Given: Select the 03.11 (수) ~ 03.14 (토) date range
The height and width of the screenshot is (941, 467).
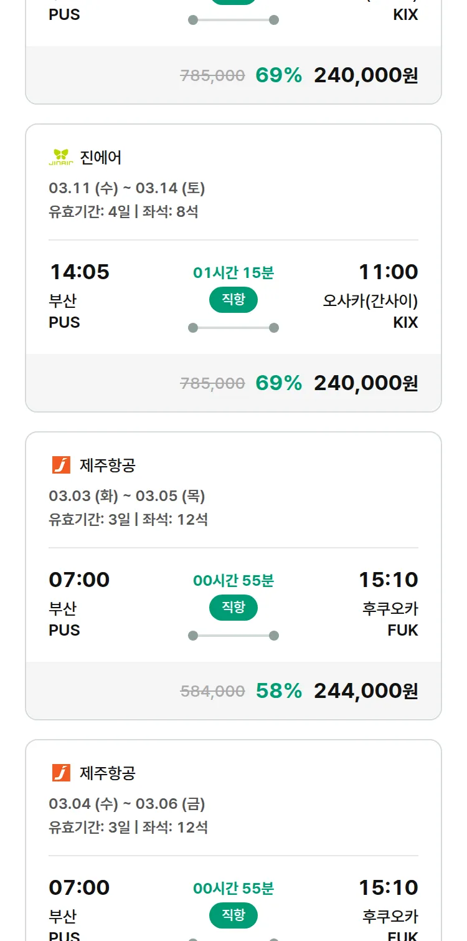Looking at the screenshot, I should click(127, 188).
